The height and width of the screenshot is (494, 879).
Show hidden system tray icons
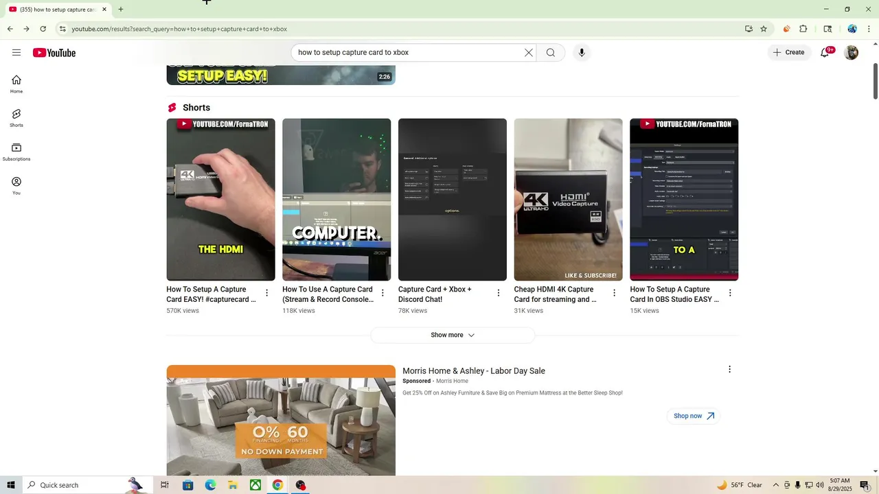(x=776, y=485)
